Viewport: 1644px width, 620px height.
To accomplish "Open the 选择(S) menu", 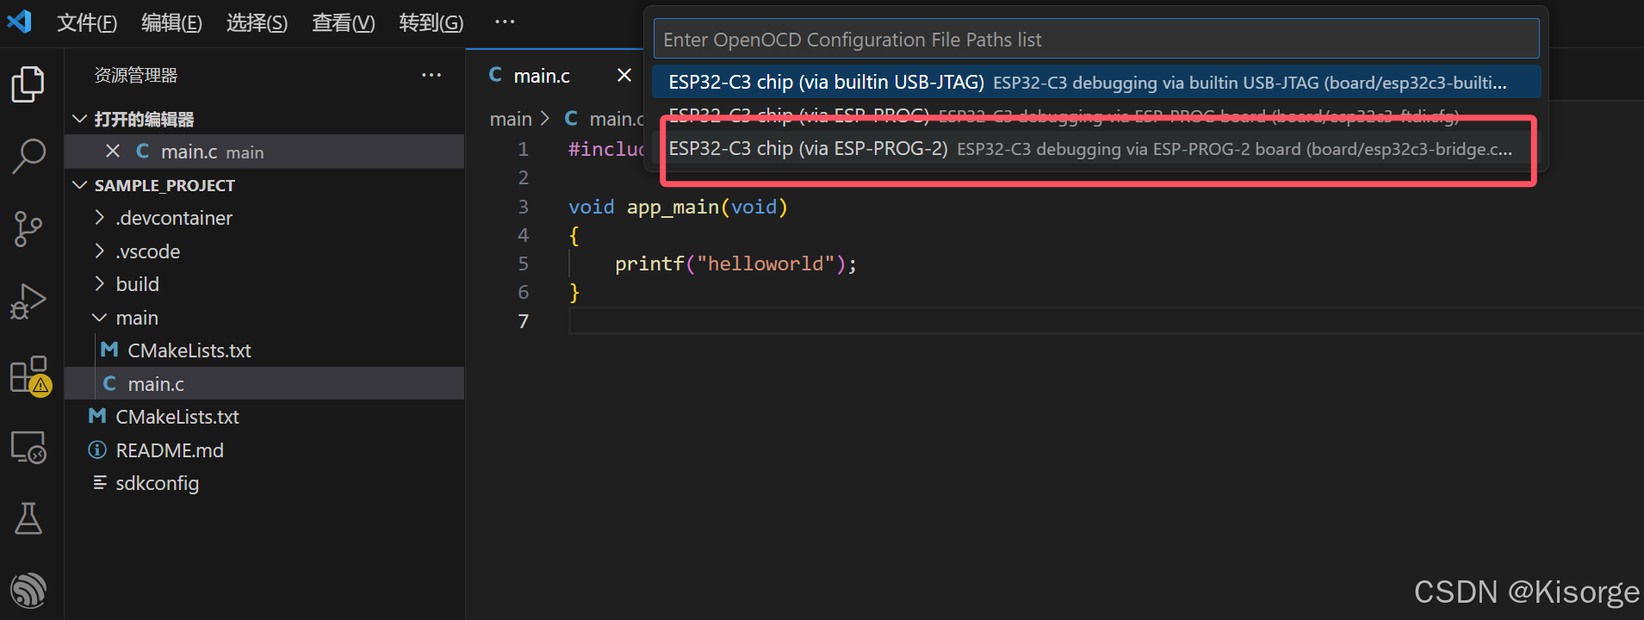I will (x=257, y=22).
